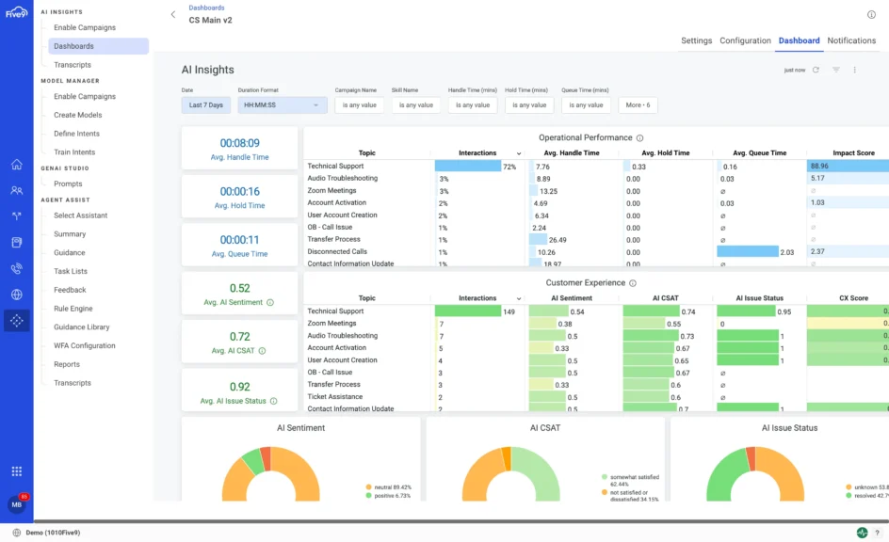Open the Contacts icon in the sidebar
Viewport: 889px width, 542px height.
pos(16,189)
